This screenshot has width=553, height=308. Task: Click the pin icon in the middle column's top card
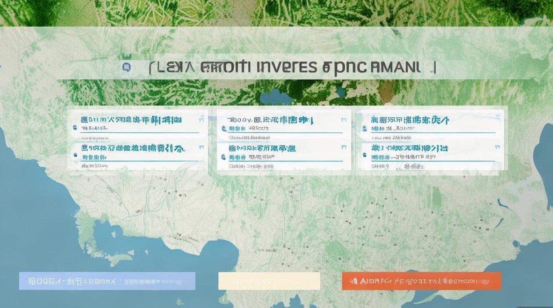[x=224, y=127]
